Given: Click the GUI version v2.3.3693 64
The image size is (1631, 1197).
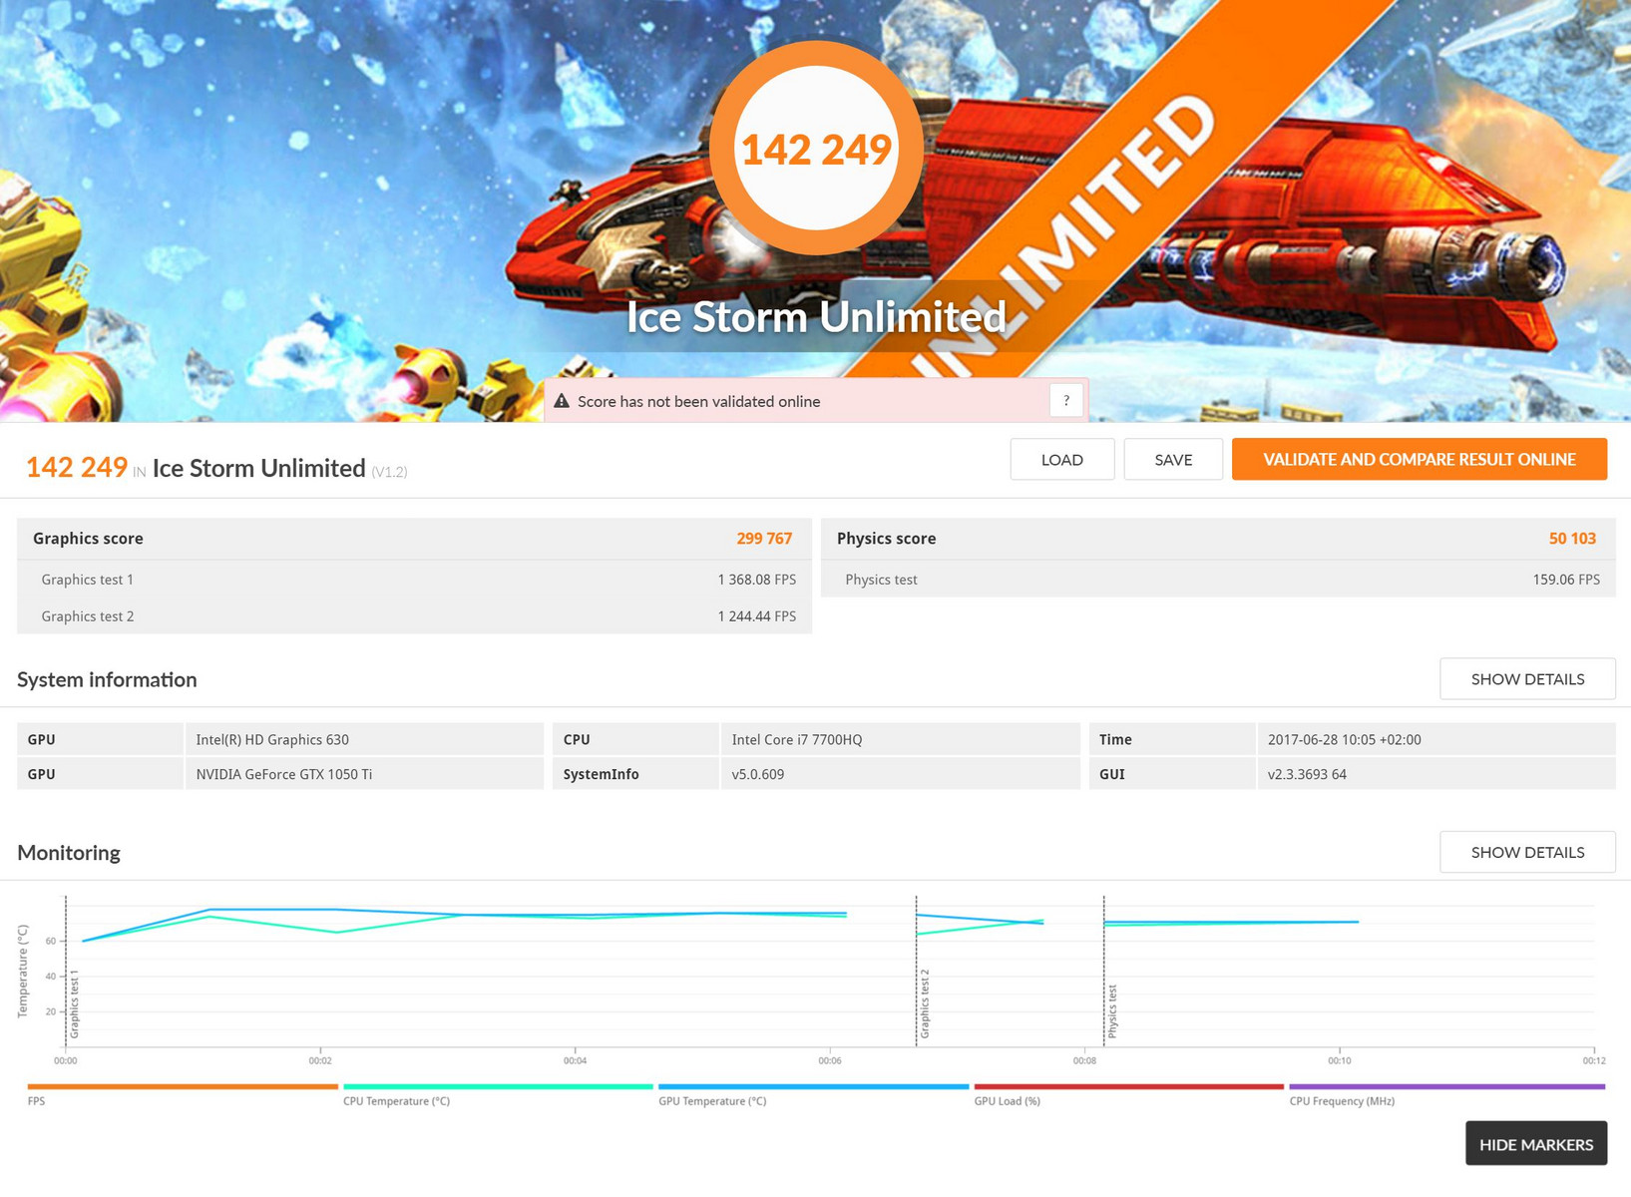Looking at the screenshot, I should click(1435, 774).
